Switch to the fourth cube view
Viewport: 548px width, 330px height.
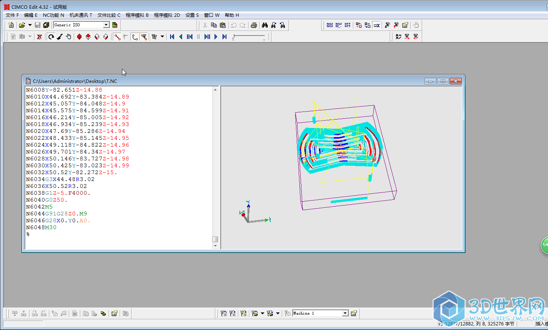point(106,37)
